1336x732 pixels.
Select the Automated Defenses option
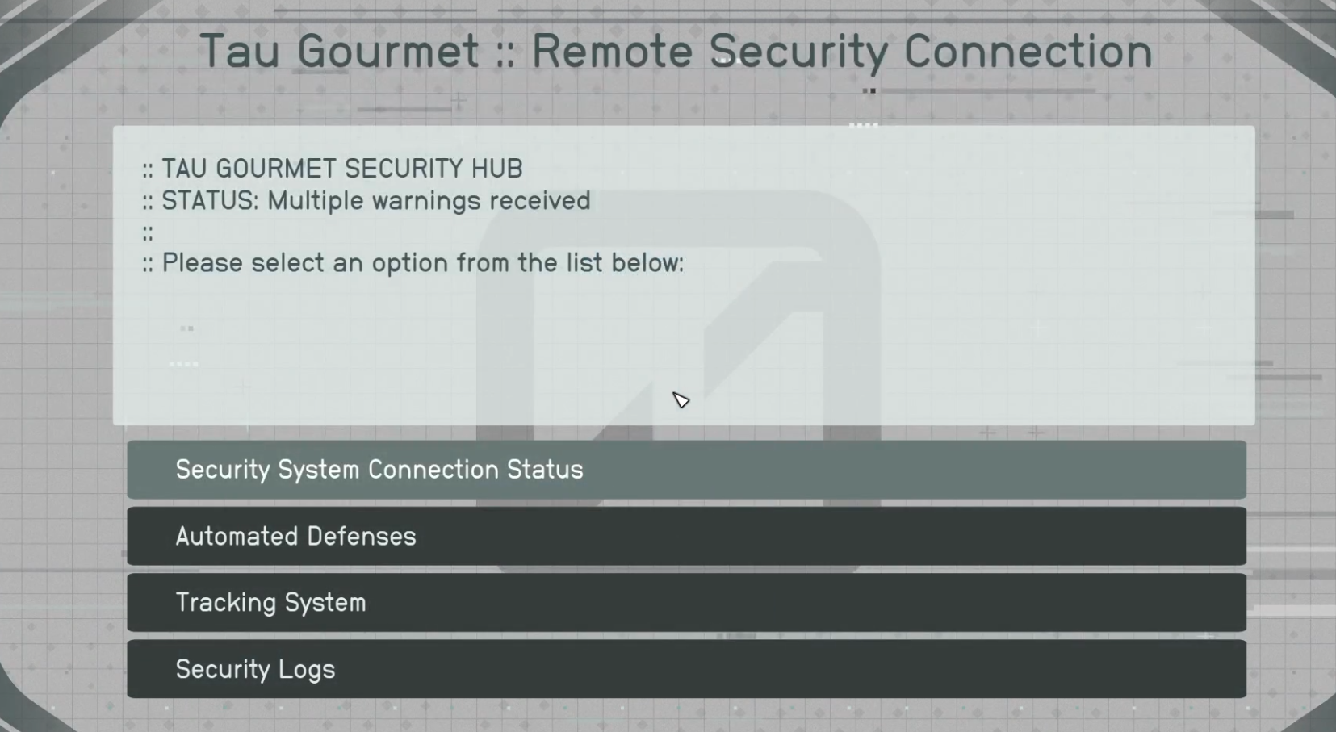click(x=686, y=537)
